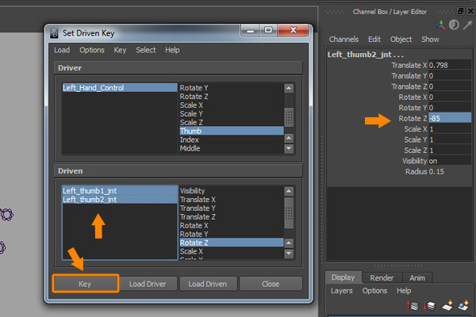The width and height of the screenshot is (476, 317).
Task: Click the Driven attribute scrollbar thumb
Action: (x=289, y=213)
